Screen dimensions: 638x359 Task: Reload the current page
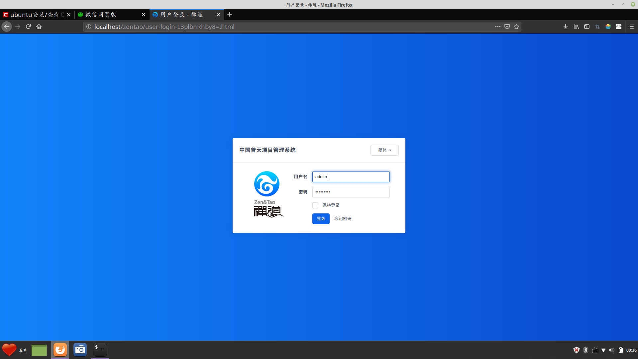pos(28,27)
